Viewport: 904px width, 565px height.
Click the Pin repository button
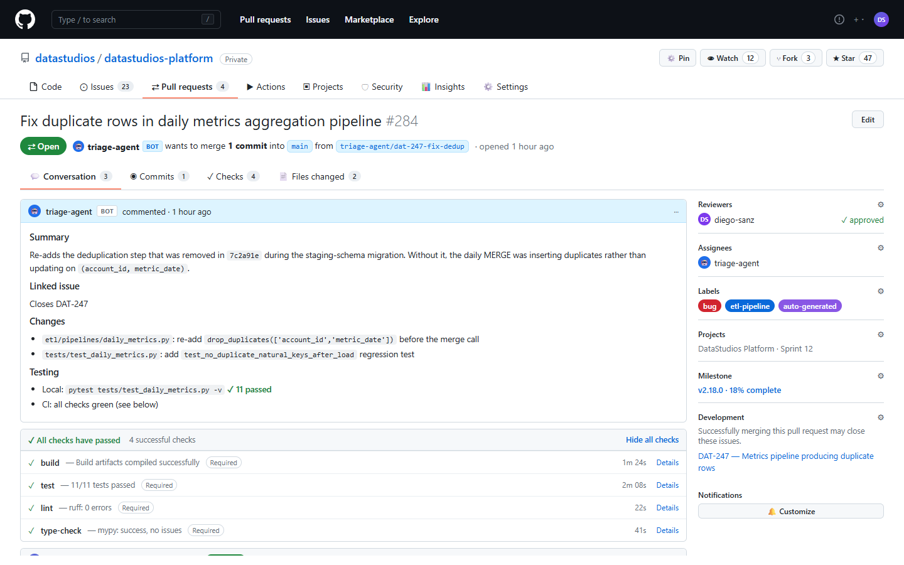click(677, 58)
